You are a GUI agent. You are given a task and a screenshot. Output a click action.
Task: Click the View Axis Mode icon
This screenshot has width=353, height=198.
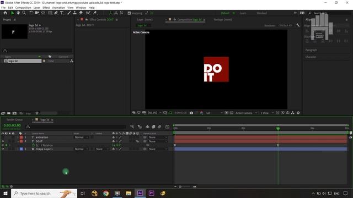121,13
